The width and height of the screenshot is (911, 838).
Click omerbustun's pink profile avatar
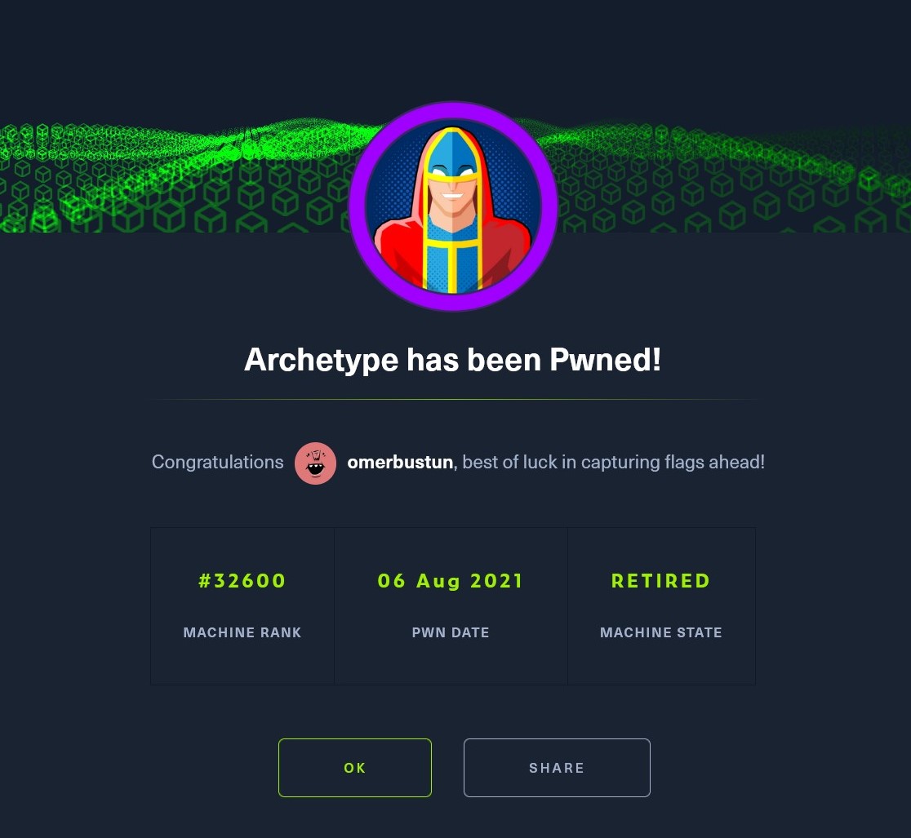coord(315,463)
